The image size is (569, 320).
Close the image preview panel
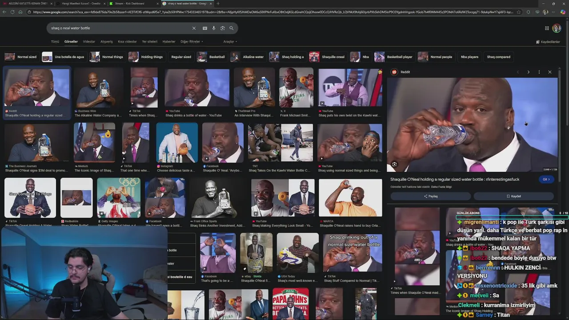point(549,72)
